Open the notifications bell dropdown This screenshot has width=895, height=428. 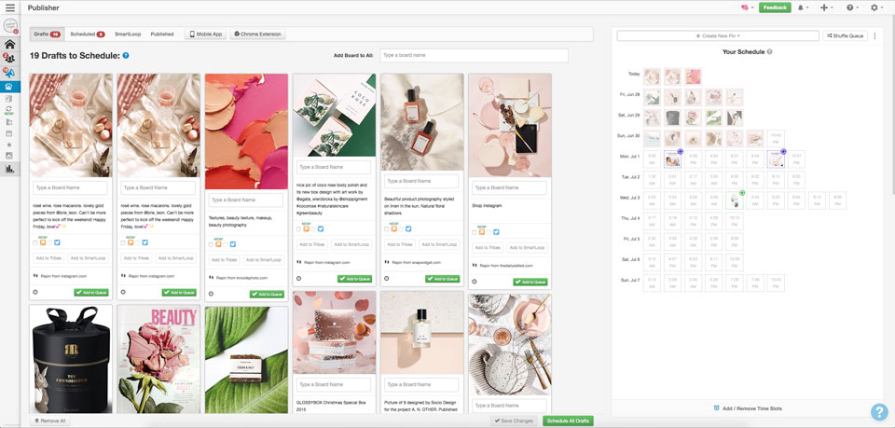pos(803,7)
